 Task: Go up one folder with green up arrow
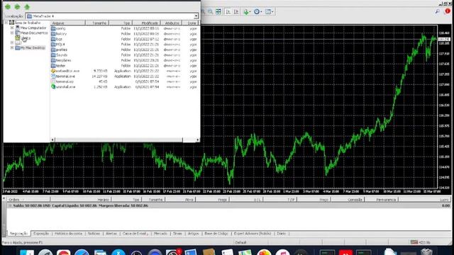pyautogui.click(x=27, y=6)
